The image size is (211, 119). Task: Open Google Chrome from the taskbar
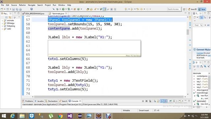click(60, 116)
